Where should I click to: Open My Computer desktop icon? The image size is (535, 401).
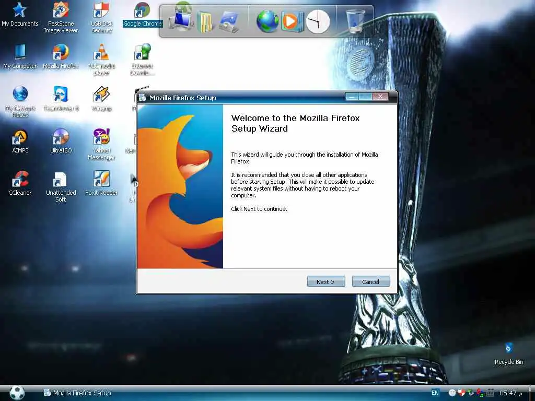(x=20, y=56)
